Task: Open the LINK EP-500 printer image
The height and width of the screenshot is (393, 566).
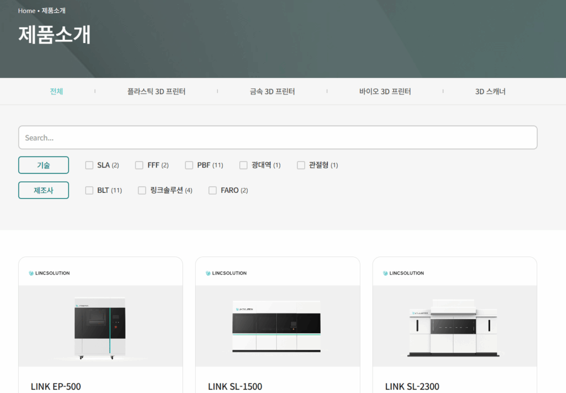Action: click(x=100, y=327)
